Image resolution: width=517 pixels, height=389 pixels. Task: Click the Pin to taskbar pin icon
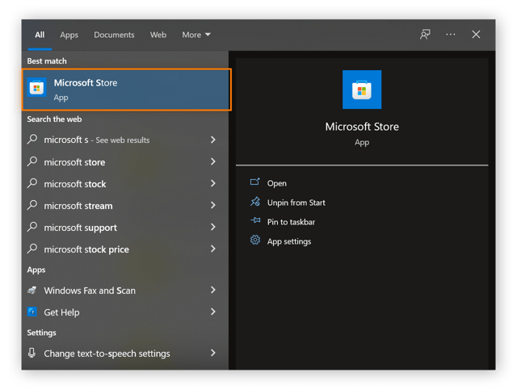coord(255,220)
